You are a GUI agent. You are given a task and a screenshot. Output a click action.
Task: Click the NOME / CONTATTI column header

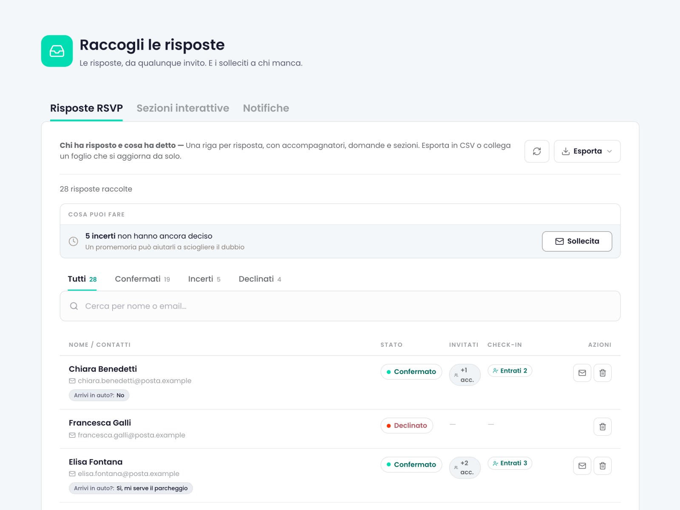tap(100, 345)
